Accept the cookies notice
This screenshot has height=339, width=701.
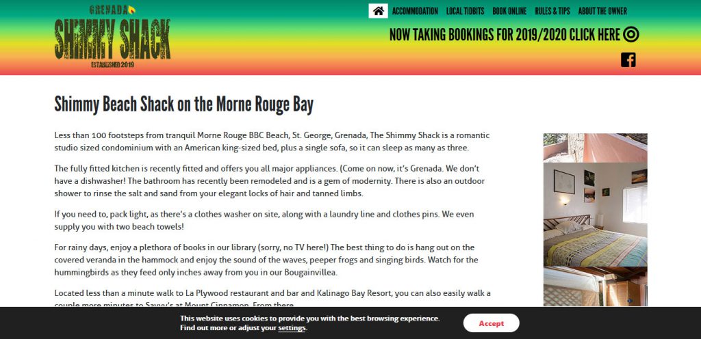[492, 323]
